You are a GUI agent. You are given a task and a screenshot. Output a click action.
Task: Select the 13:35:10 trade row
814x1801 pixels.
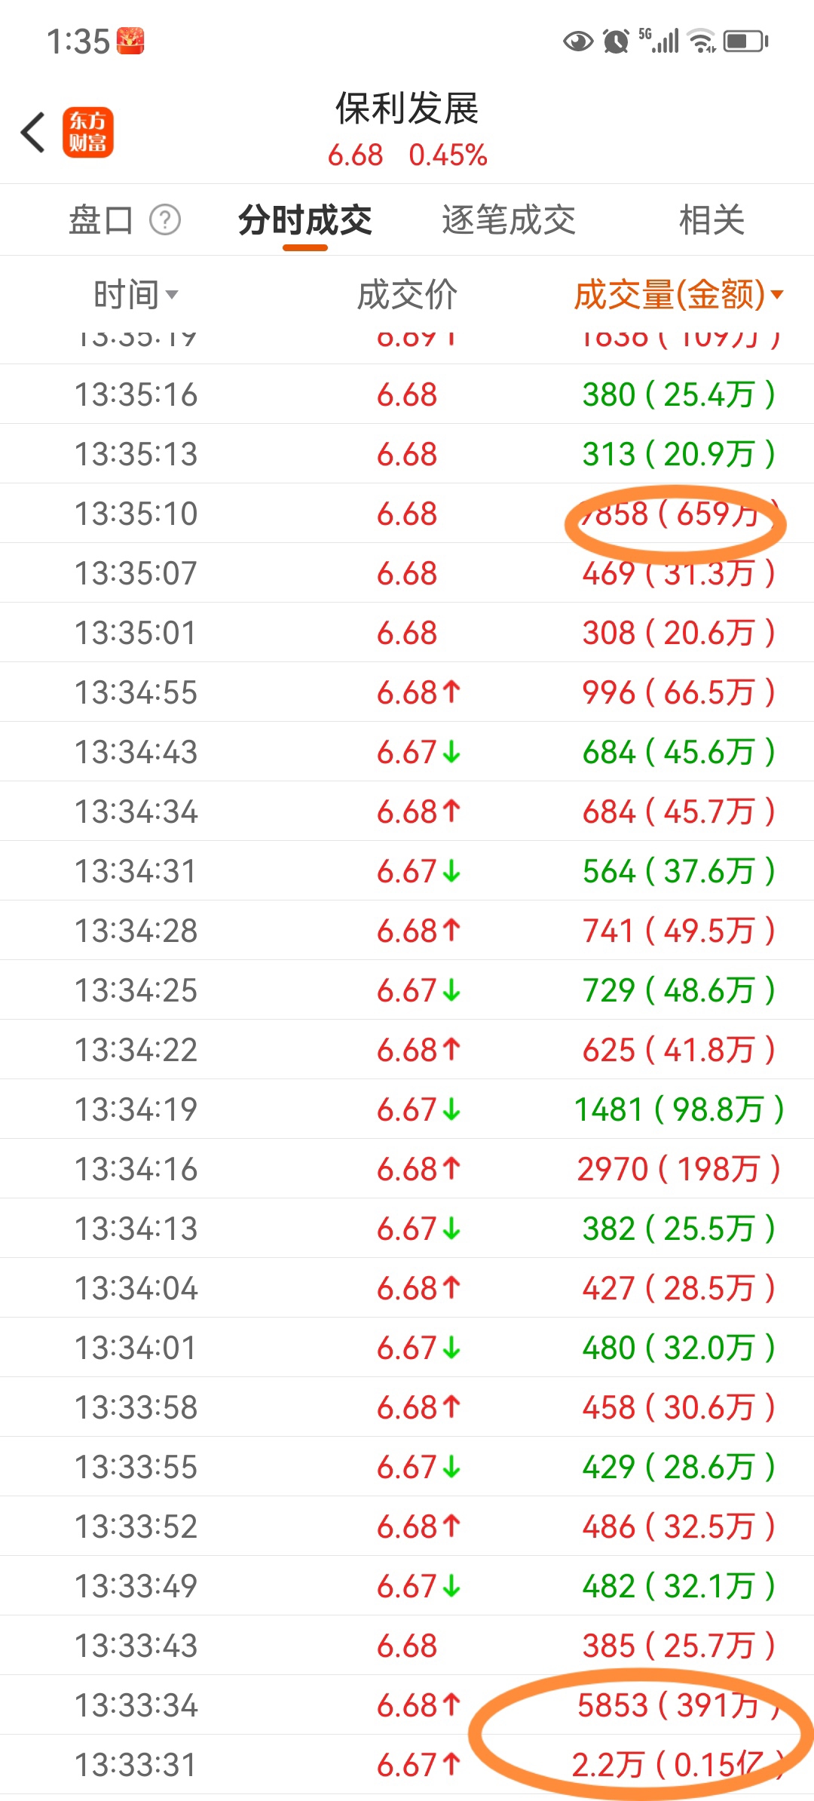pyautogui.click(x=407, y=514)
